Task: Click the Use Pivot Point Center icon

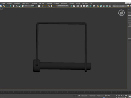Action: [32, 6]
